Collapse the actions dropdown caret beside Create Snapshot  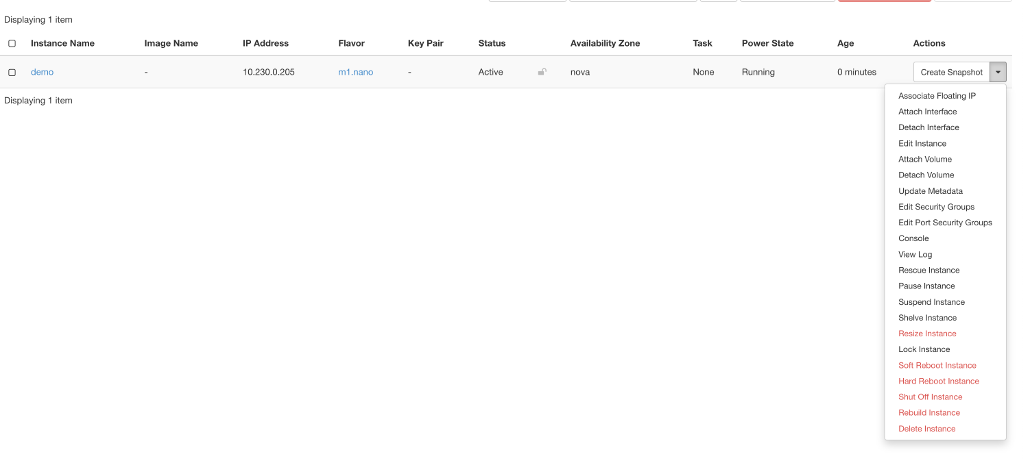click(x=998, y=72)
